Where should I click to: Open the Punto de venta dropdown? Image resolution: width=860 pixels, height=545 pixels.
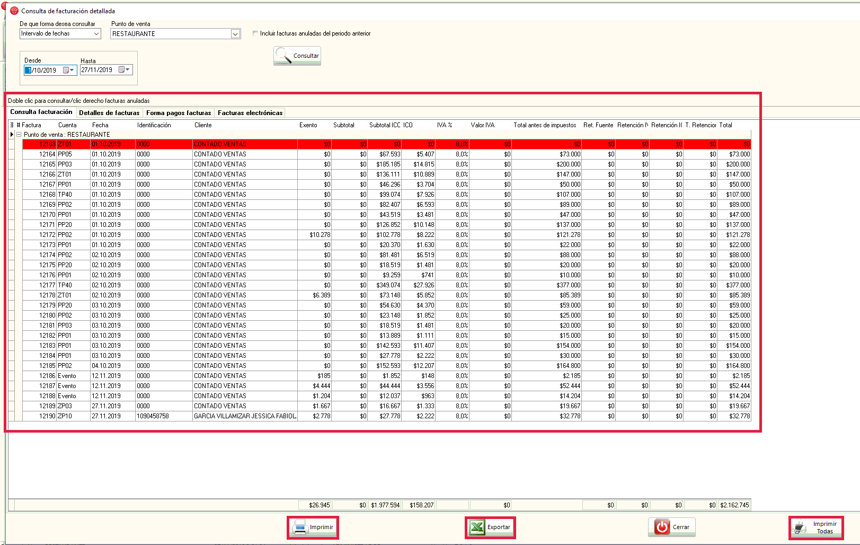tap(235, 34)
